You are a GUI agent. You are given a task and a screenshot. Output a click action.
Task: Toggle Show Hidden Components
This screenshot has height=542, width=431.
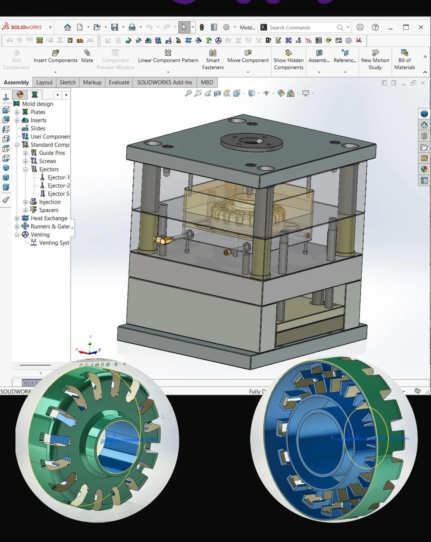coord(288,53)
